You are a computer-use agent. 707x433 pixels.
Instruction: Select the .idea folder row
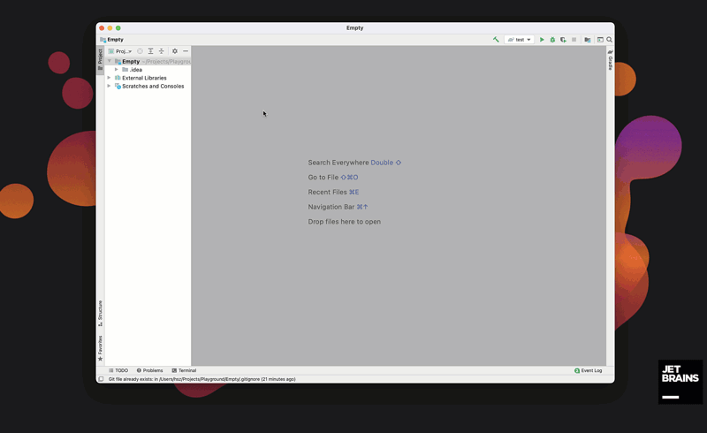(148, 70)
